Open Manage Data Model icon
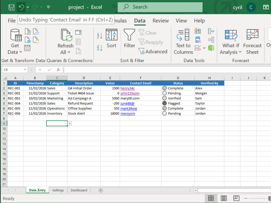Screen dimensions: 271x203 coord(211,48)
